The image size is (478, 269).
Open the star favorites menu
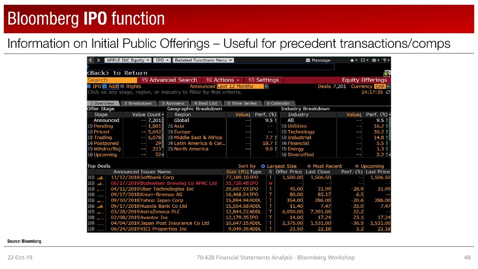click(x=353, y=60)
